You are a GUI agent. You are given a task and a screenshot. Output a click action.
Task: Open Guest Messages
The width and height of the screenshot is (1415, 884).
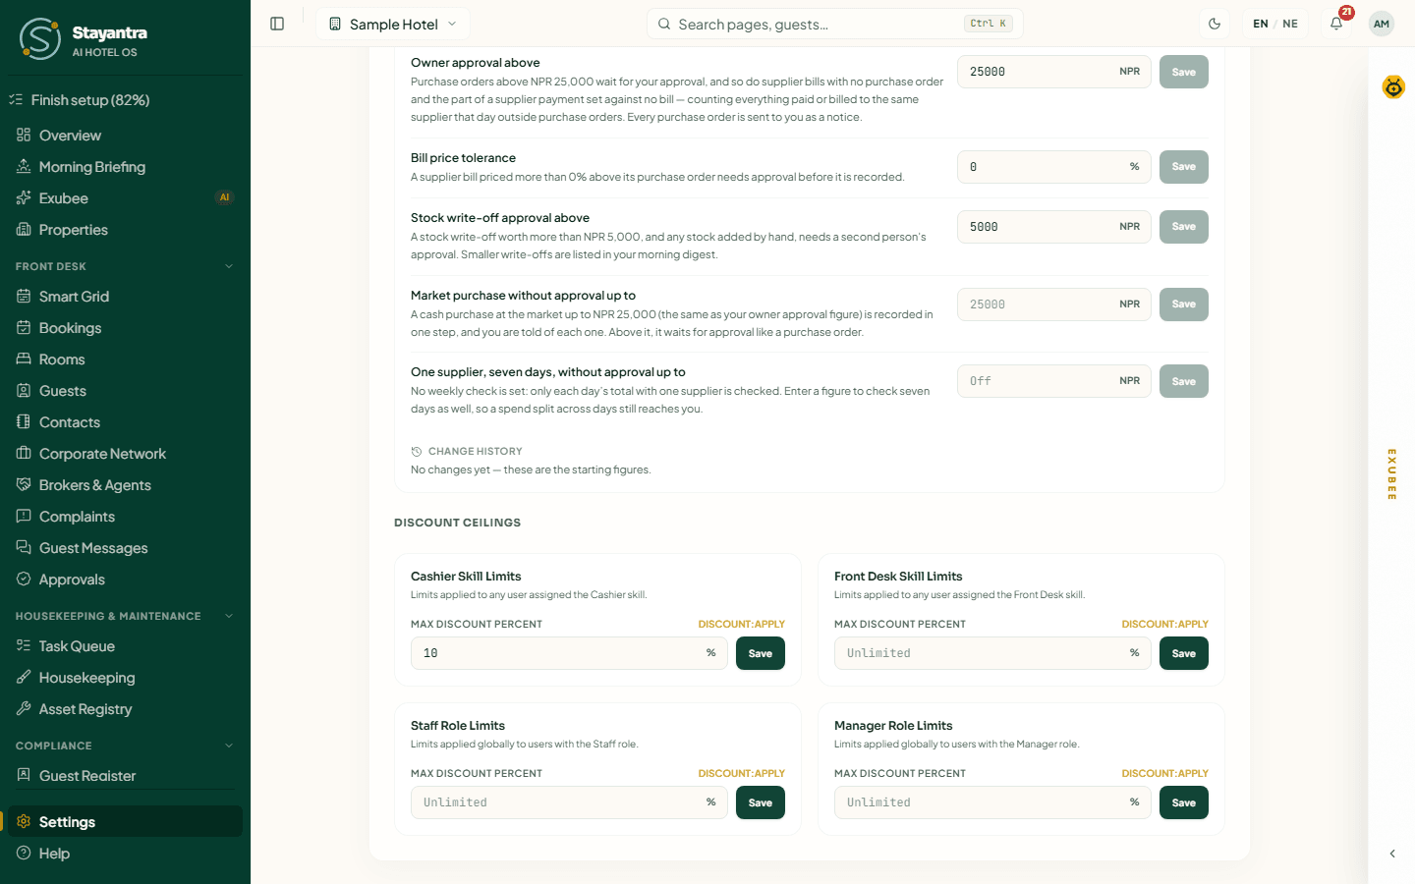point(125,548)
